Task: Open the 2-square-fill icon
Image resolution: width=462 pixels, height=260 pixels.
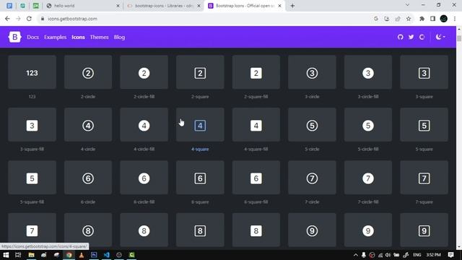Action: (256, 72)
